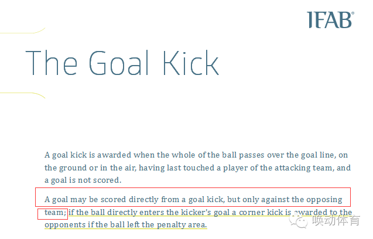This screenshot has height=239, width=373.
Task: Click the curved yellow line above the title
Action: (23, 31)
